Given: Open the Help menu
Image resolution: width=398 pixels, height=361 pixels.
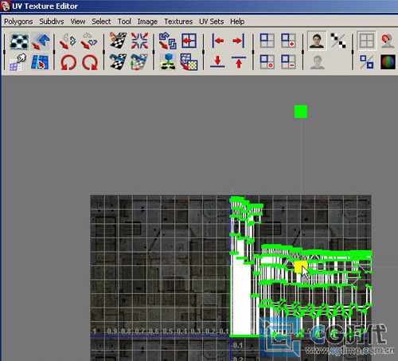Looking at the screenshot, I should coord(237,22).
